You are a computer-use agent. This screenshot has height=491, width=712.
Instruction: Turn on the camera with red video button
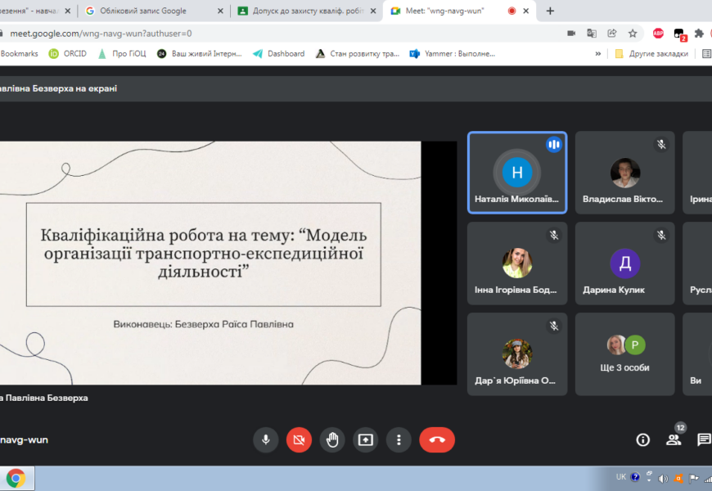(299, 440)
